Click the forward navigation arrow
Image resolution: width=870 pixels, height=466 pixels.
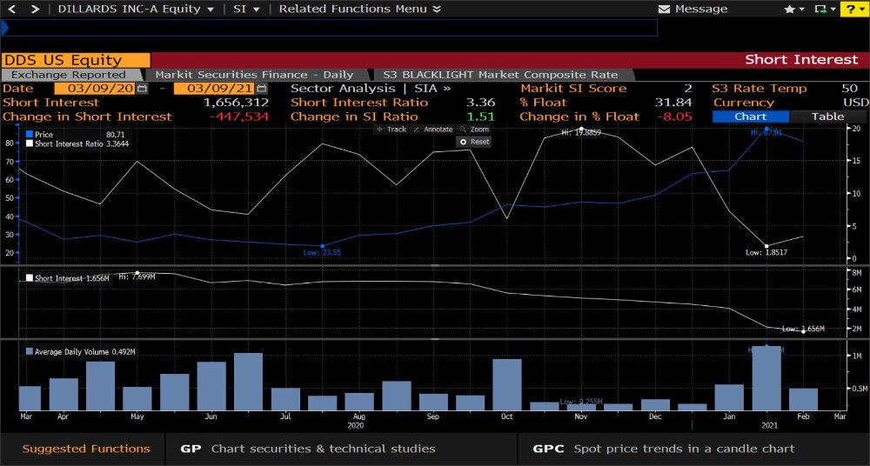tap(35, 9)
